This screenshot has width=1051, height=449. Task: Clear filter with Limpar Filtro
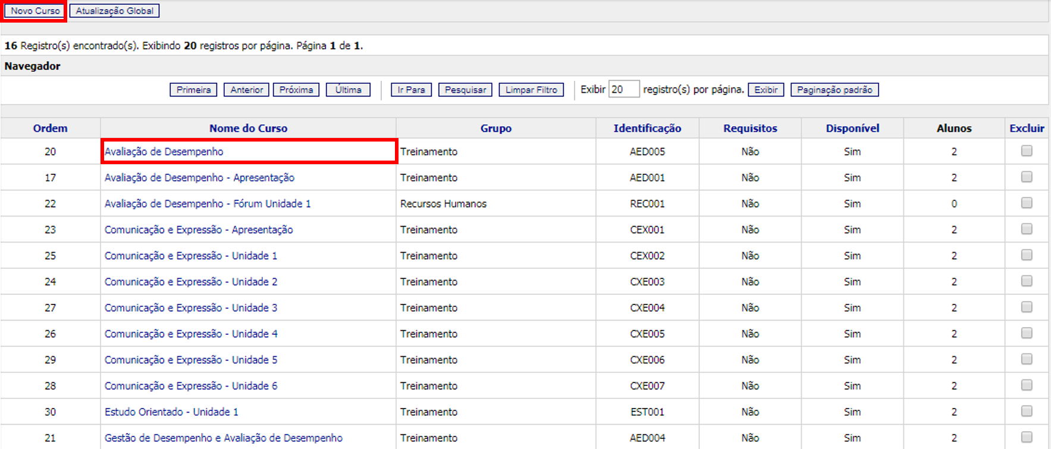point(531,90)
